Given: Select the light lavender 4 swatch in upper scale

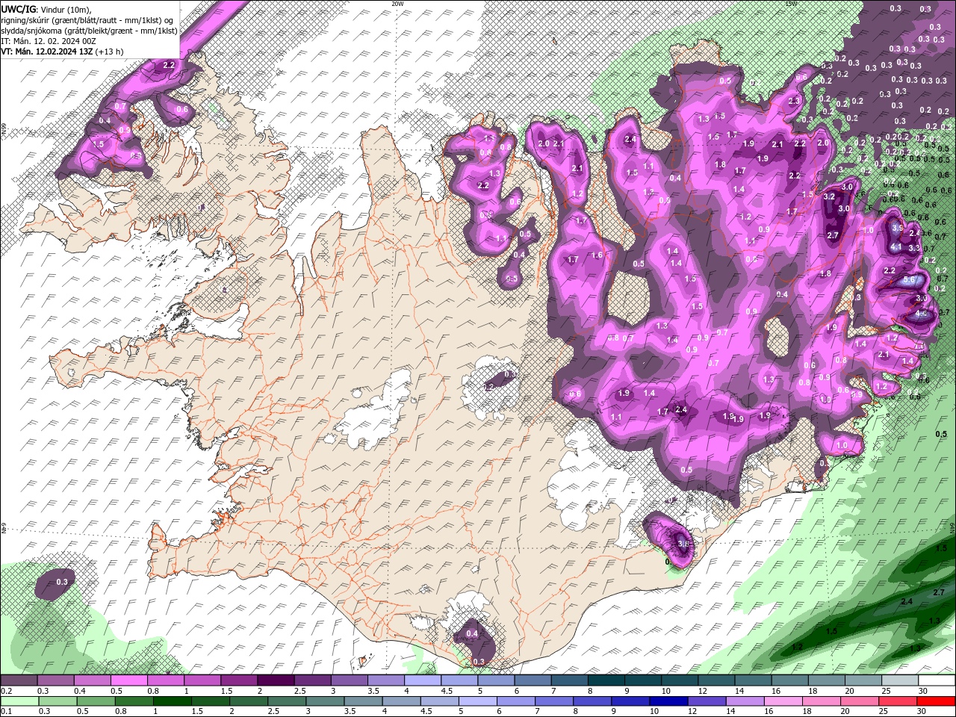Looking at the screenshot, I should point(423,680).
